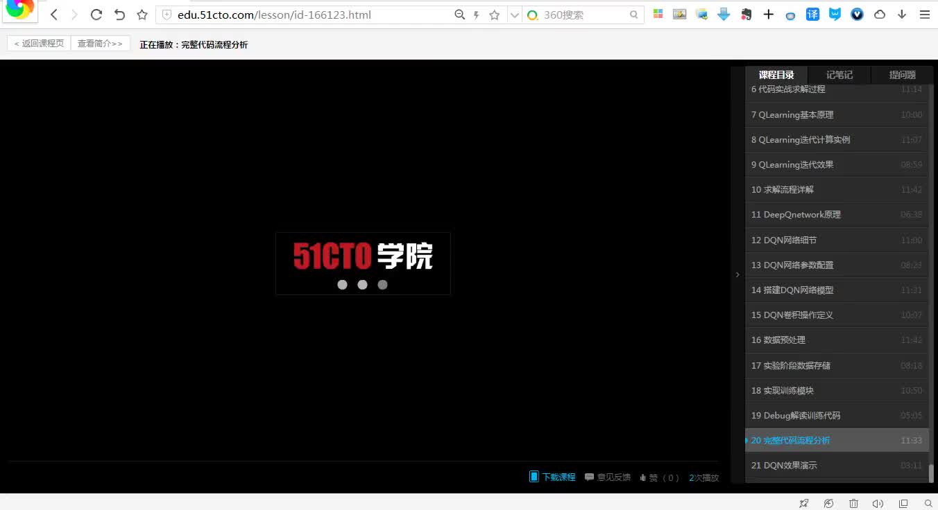
Task: Click the blue translate 译 extension
Action: 813,14
